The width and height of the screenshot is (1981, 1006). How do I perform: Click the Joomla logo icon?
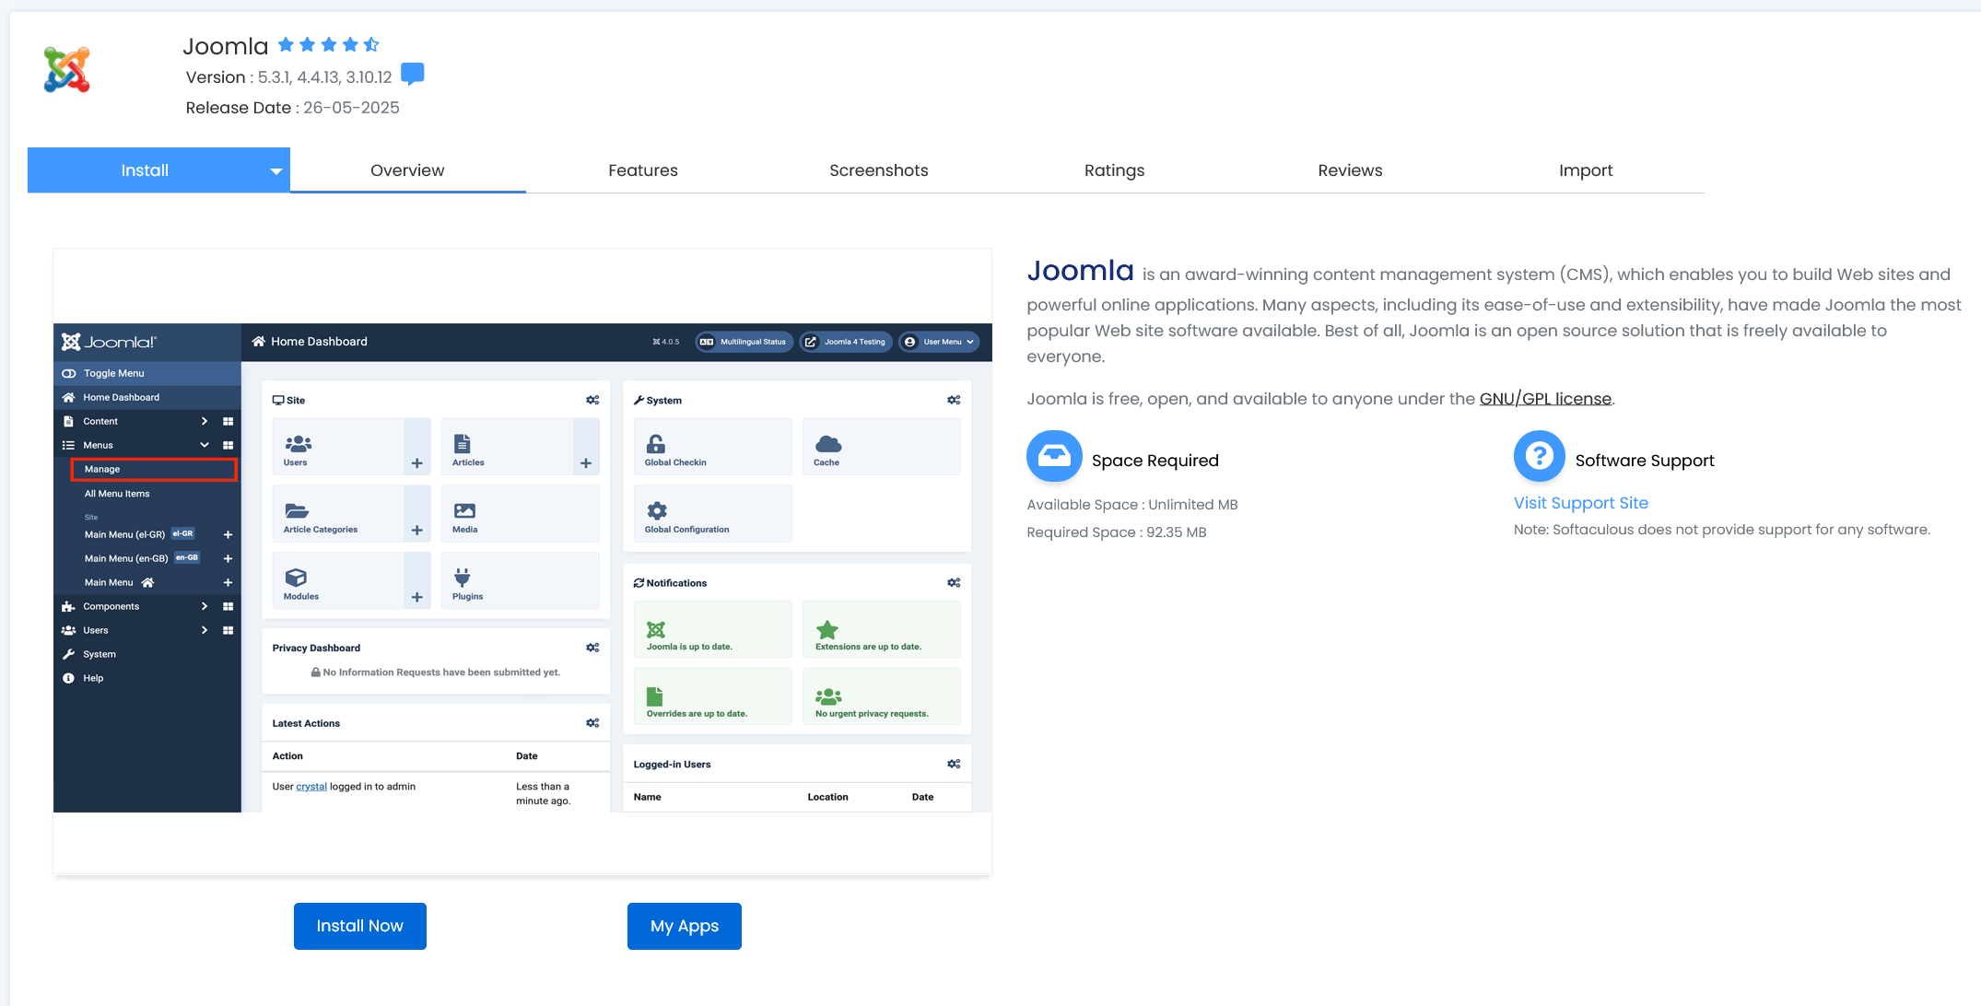(x=67, y=70)
